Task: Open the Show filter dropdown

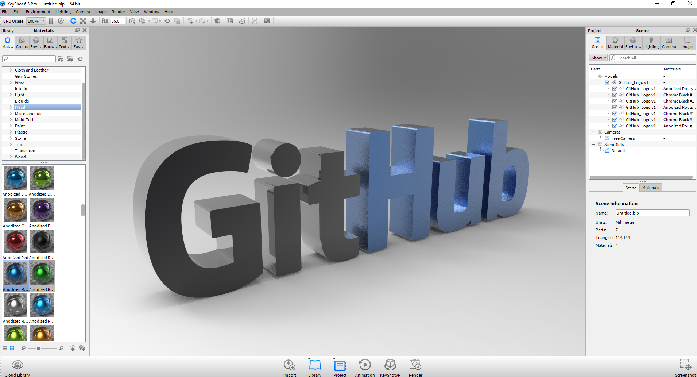Action: pyautogui.click(x=598, y=58)
